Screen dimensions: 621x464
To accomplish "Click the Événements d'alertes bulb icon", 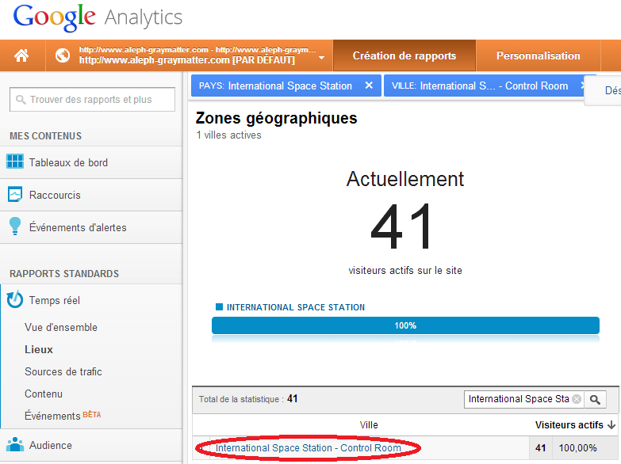I will (15, 226).
